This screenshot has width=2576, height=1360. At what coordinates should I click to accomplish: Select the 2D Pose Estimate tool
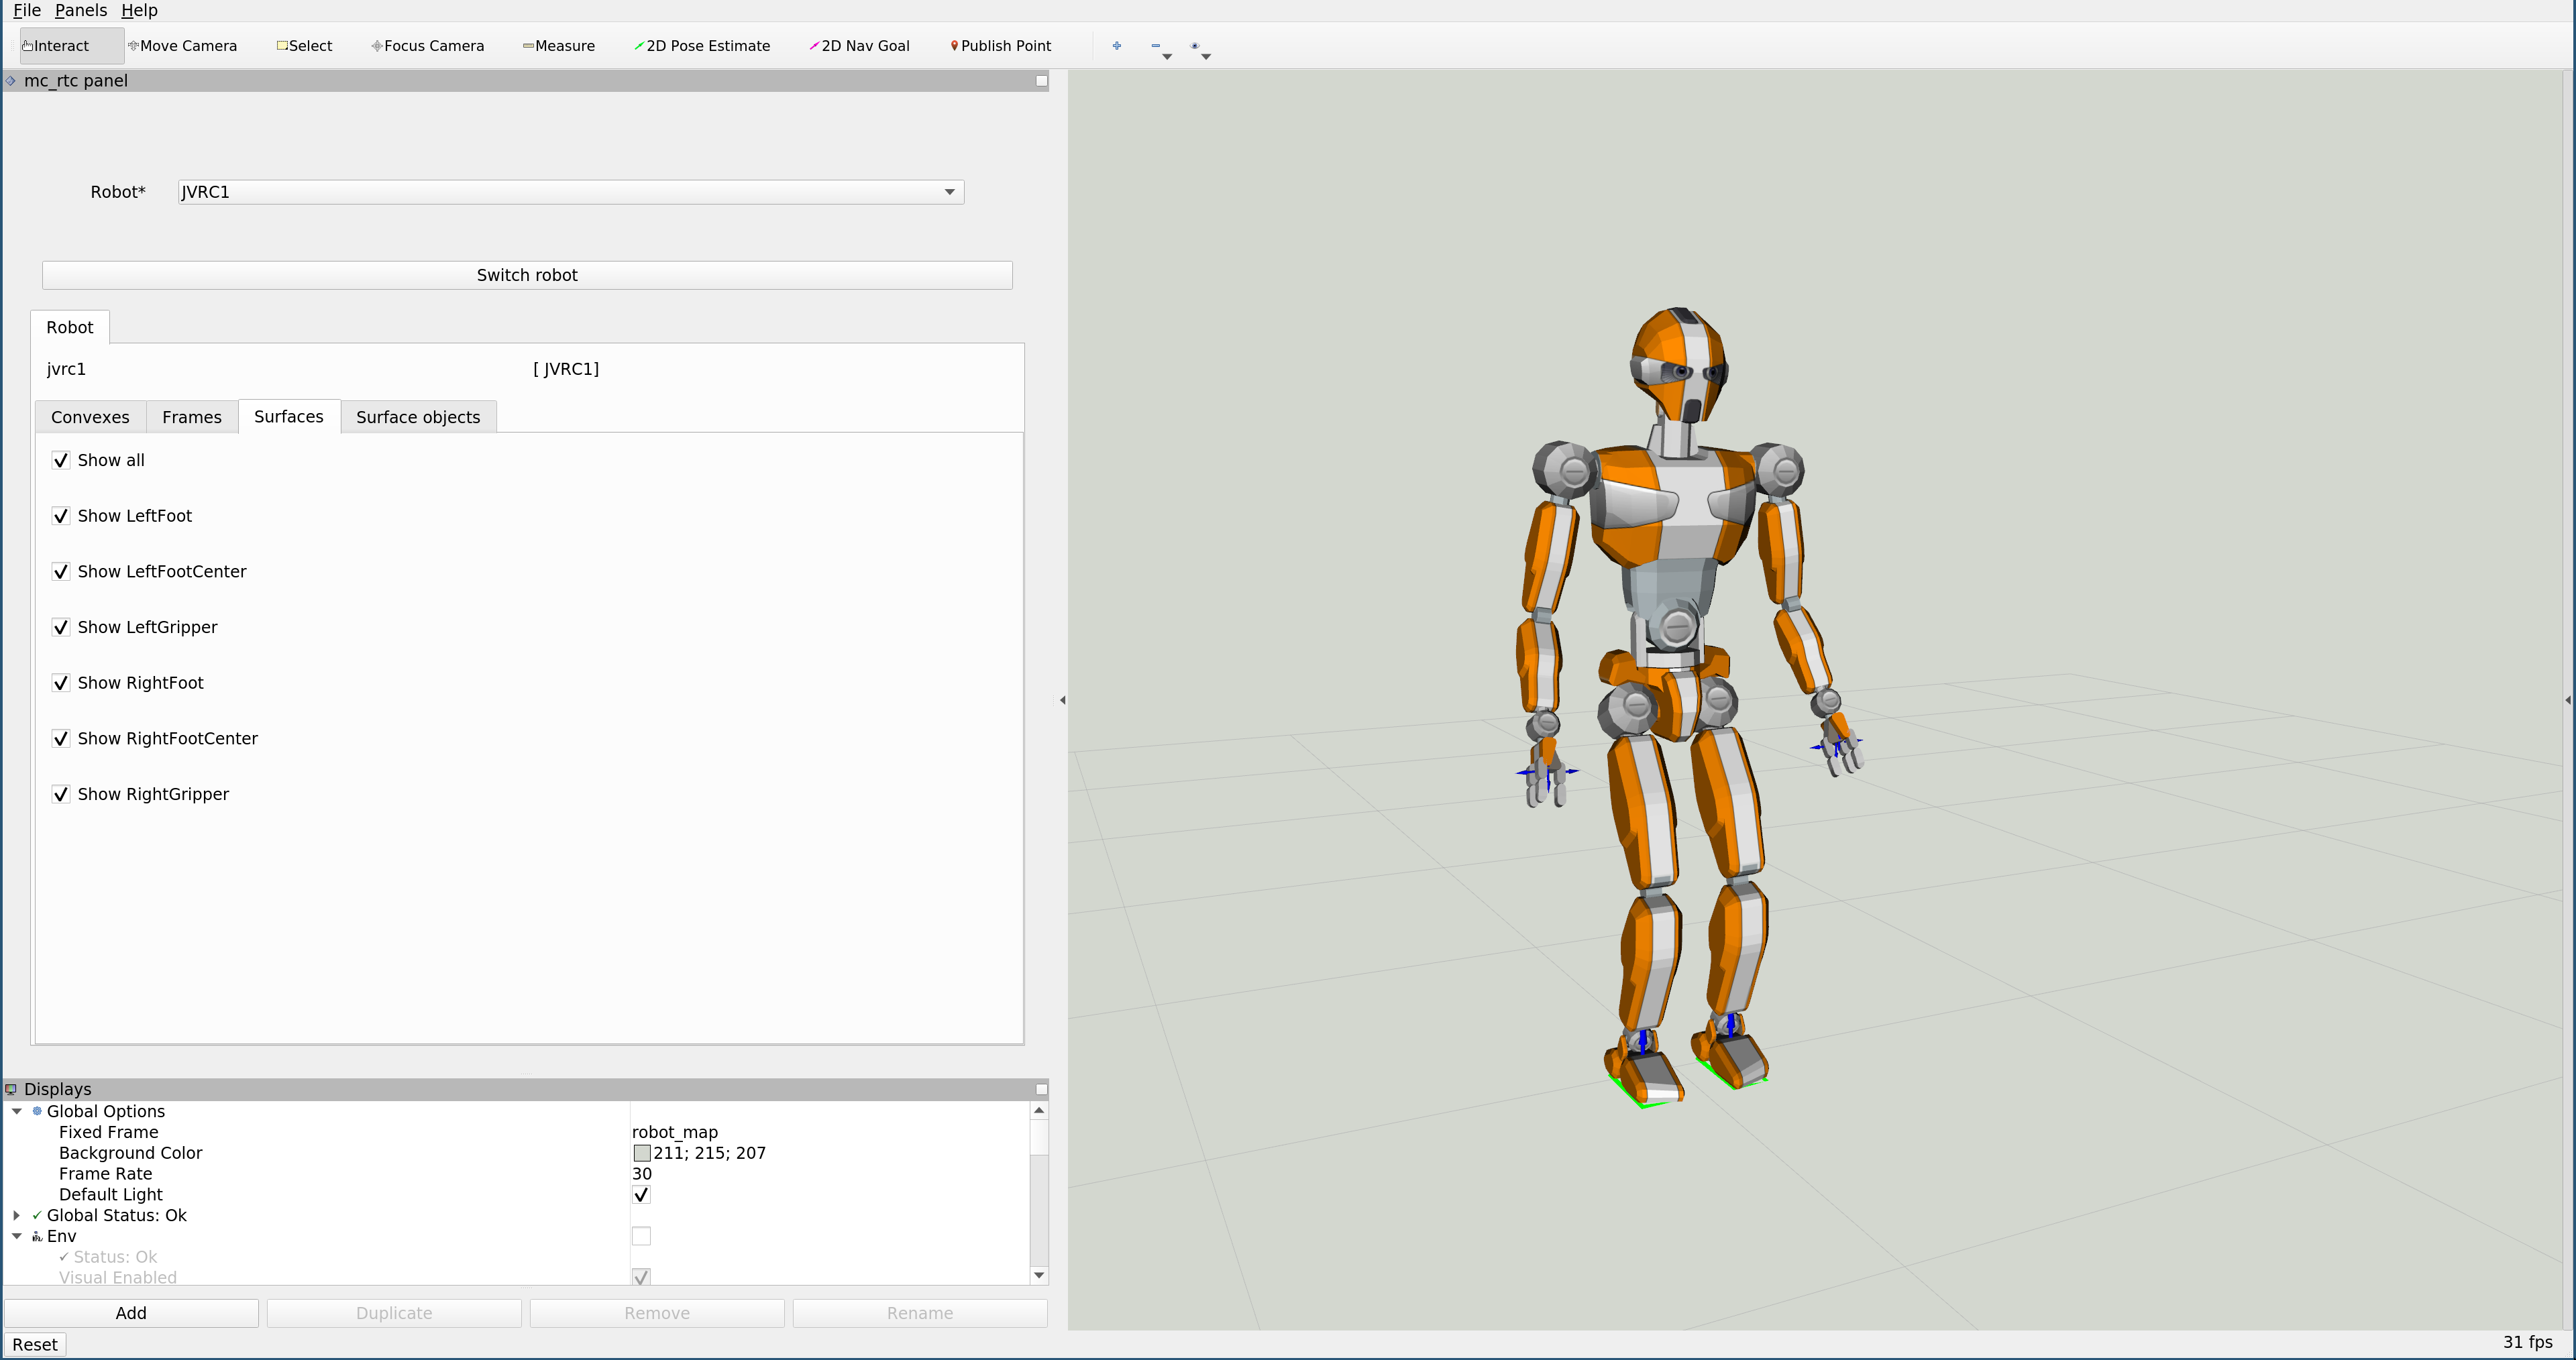(x=702, y=45)
